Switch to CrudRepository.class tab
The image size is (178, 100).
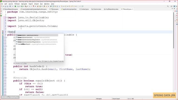click(111, 9)
